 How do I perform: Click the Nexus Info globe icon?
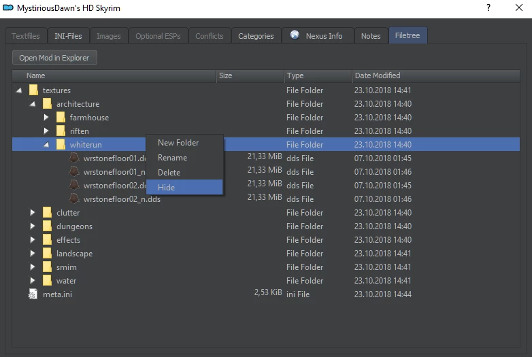tap(295, 35)
